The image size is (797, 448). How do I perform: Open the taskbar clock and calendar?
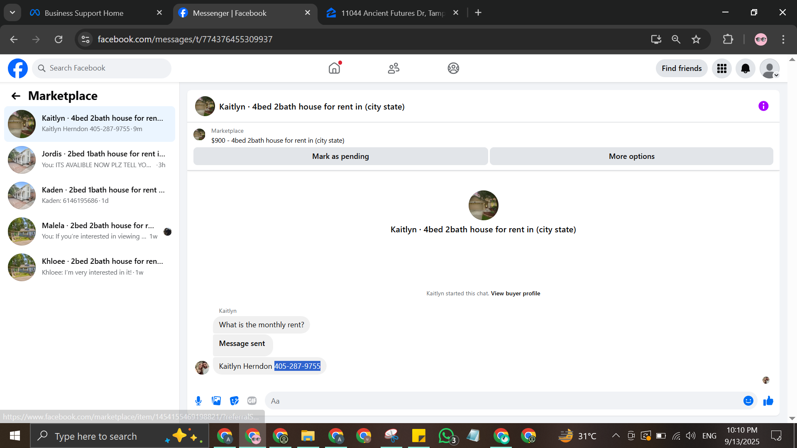click(742, 436)
